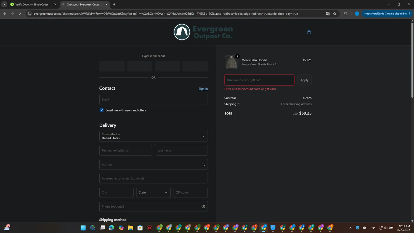Click the Men's Echo Hoodie product name
Screen dimensions: 414x233
pos(254,60)
